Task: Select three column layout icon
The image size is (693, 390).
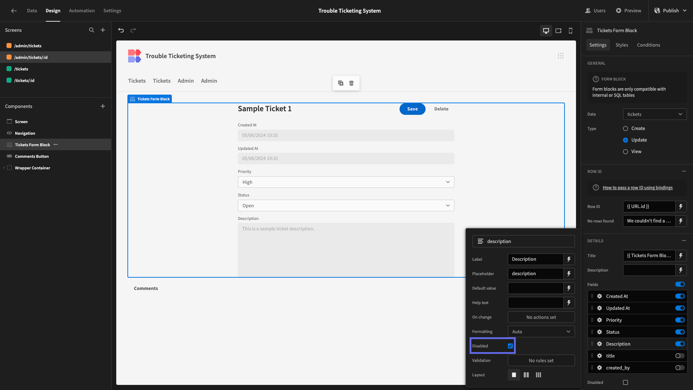Action: [x=539, y=375]
